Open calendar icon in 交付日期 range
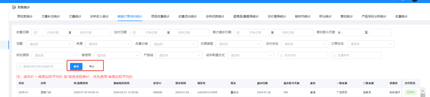Screen dimensions: 430x97 click(x=134, y=33)
